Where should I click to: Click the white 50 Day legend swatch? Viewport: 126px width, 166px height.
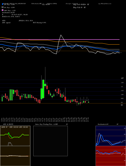(3, 7)
